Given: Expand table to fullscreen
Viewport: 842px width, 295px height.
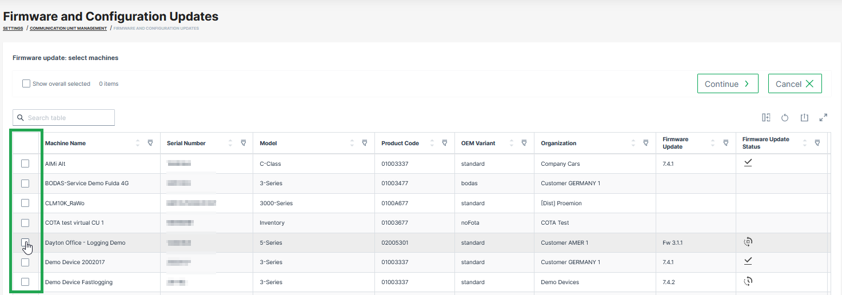Looking at the screenshot, I should [x=823, y=118].
